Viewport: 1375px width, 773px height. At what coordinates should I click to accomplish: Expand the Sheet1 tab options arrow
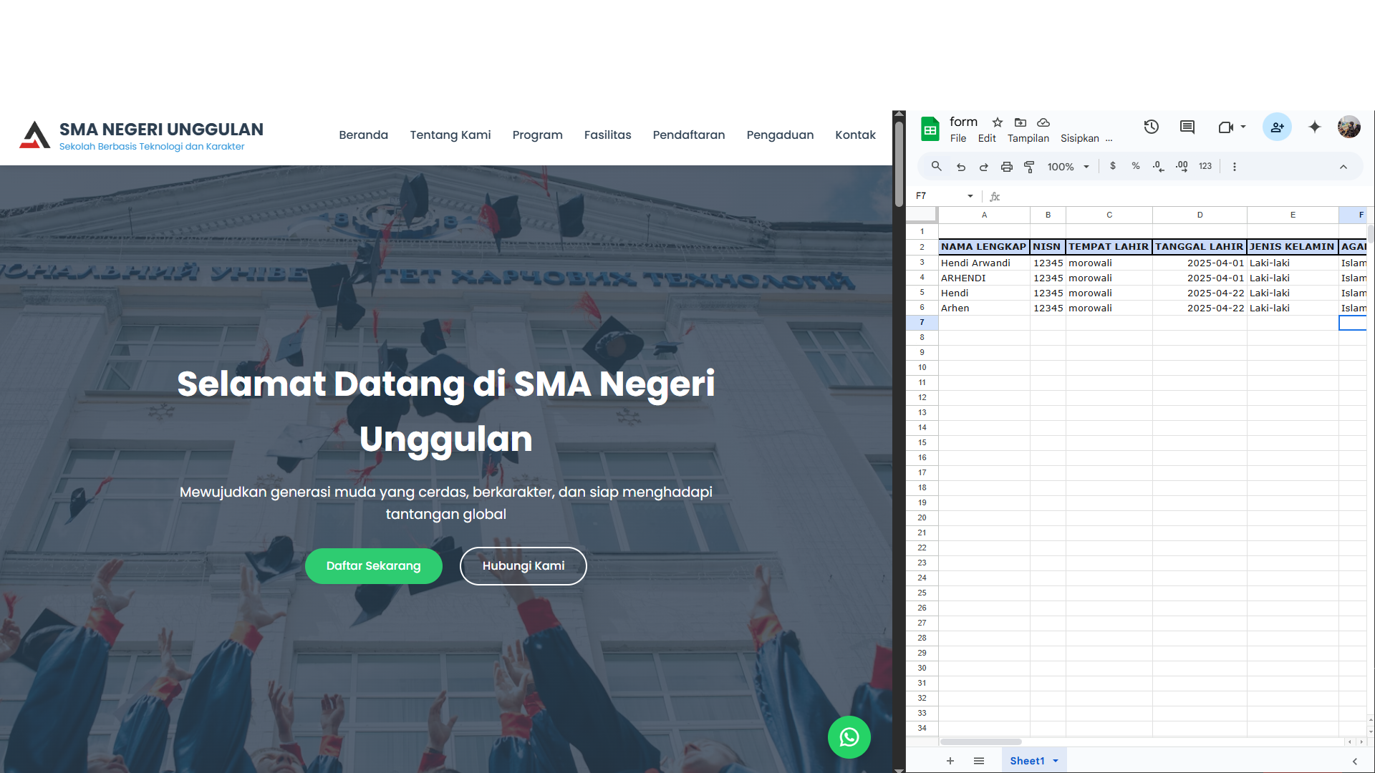pyautogui.click(x=1056, y=761)
